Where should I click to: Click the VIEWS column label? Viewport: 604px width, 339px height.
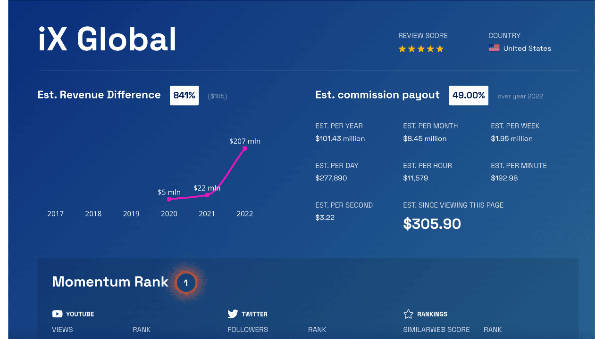[62, 330]
